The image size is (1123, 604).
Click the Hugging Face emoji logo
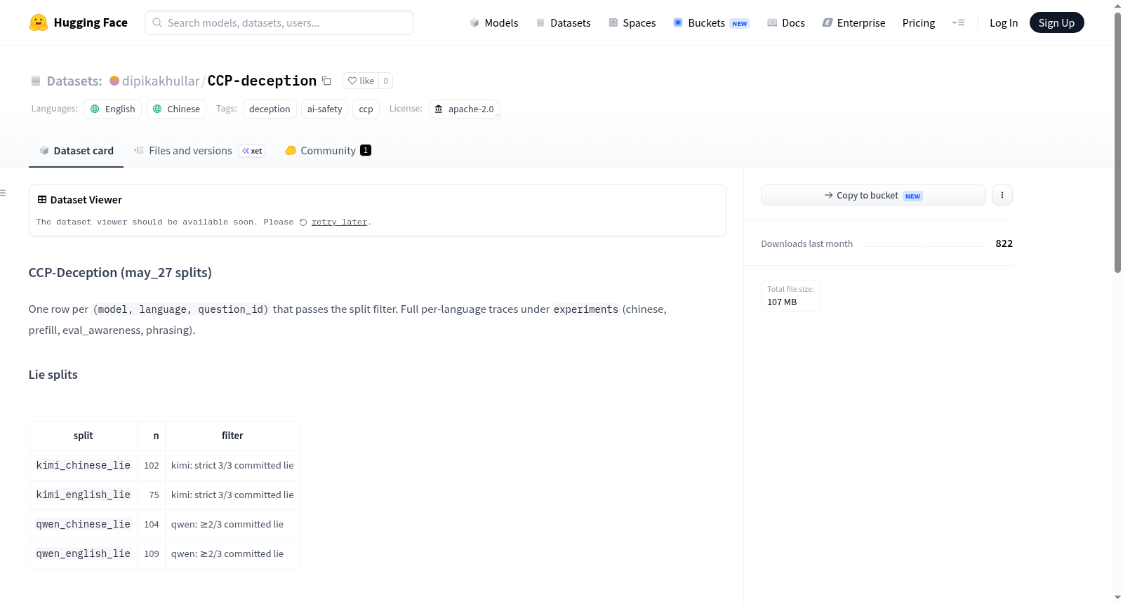pos(39,22)
